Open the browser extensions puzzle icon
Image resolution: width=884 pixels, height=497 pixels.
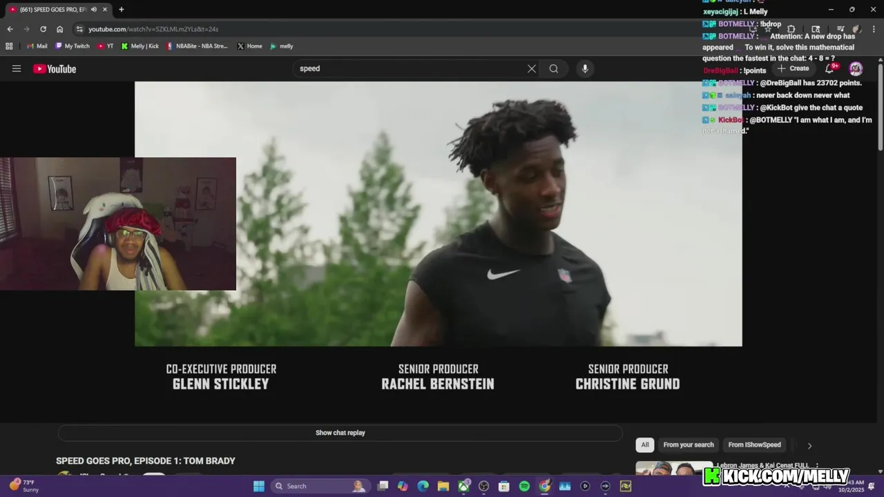click(x=791, y=29)
